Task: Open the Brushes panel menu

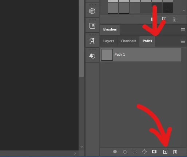Action: (183, 29)
